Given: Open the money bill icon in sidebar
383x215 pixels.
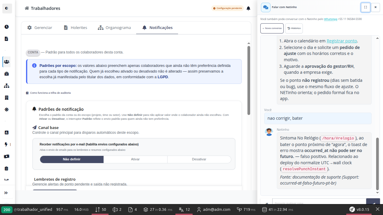Looking at the screenshot, I should [x=7, y=156].
